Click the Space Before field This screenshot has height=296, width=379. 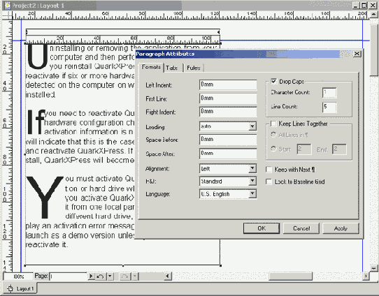228,140
